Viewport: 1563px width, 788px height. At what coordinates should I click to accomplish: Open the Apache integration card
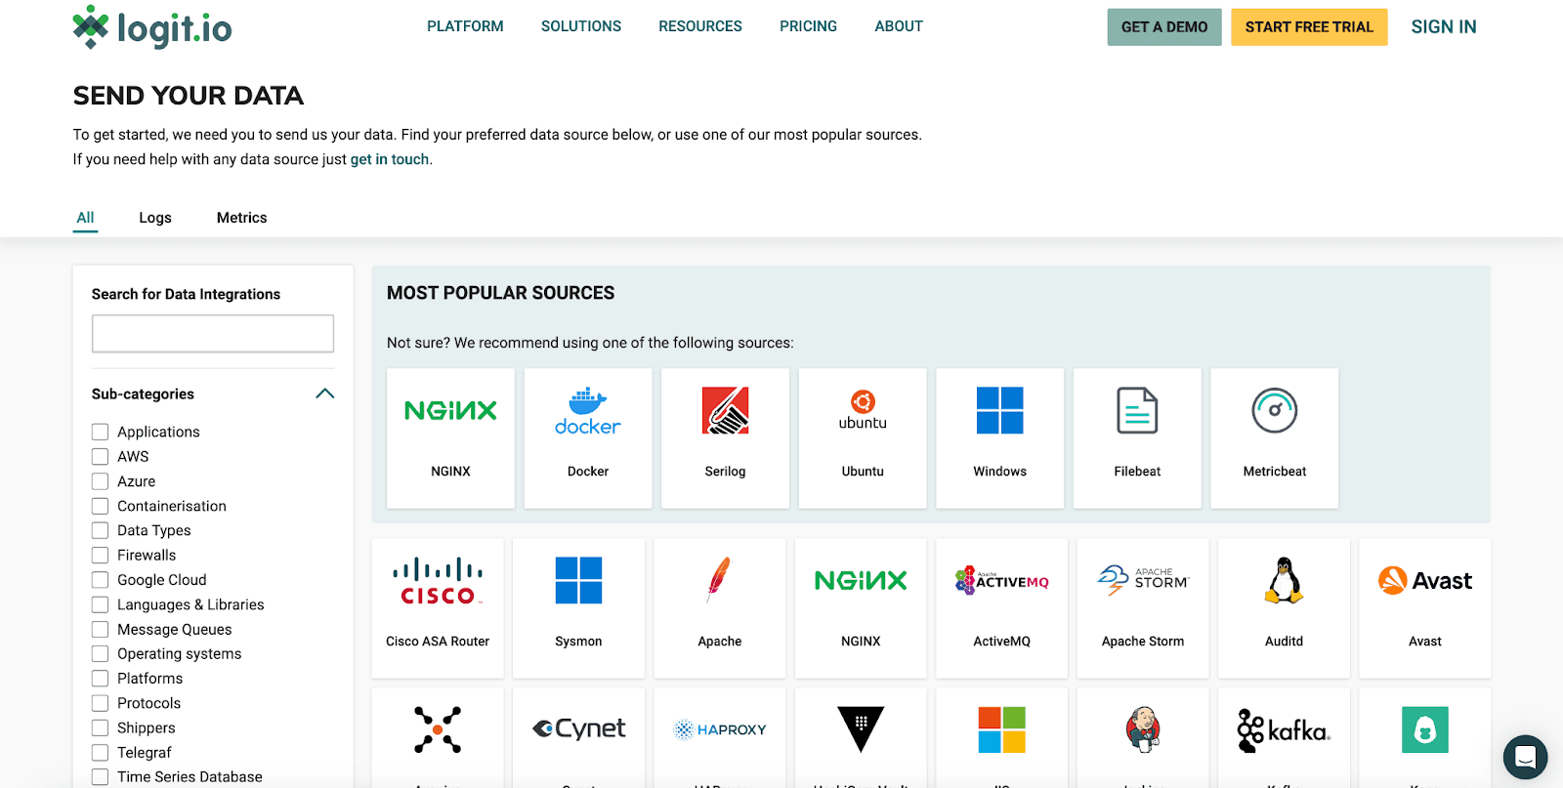(720, 608)
